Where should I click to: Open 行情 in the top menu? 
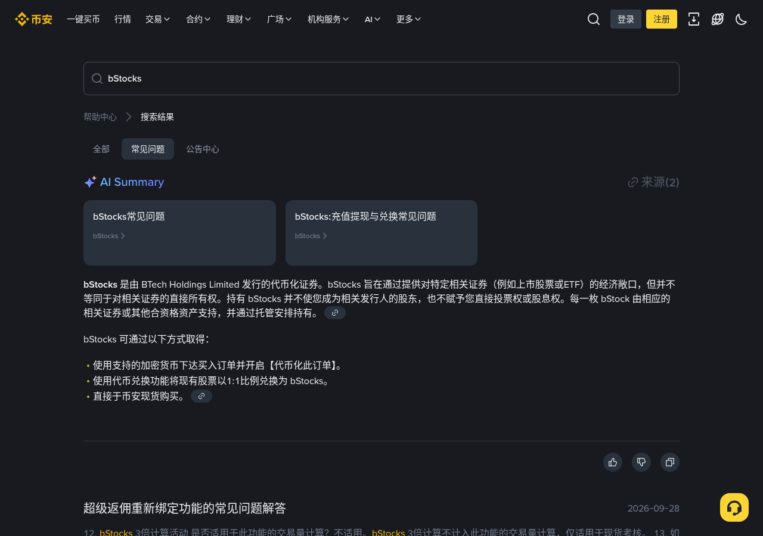tap(123, 19)
